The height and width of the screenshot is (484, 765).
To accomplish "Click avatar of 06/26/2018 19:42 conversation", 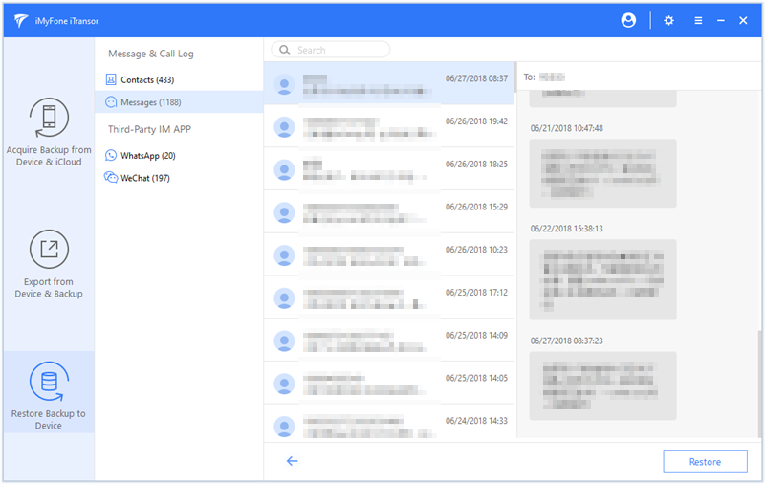I will pos(284,127).
